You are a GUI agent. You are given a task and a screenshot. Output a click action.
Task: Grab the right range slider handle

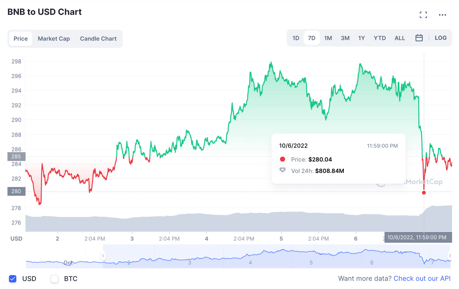coord(450,256)
